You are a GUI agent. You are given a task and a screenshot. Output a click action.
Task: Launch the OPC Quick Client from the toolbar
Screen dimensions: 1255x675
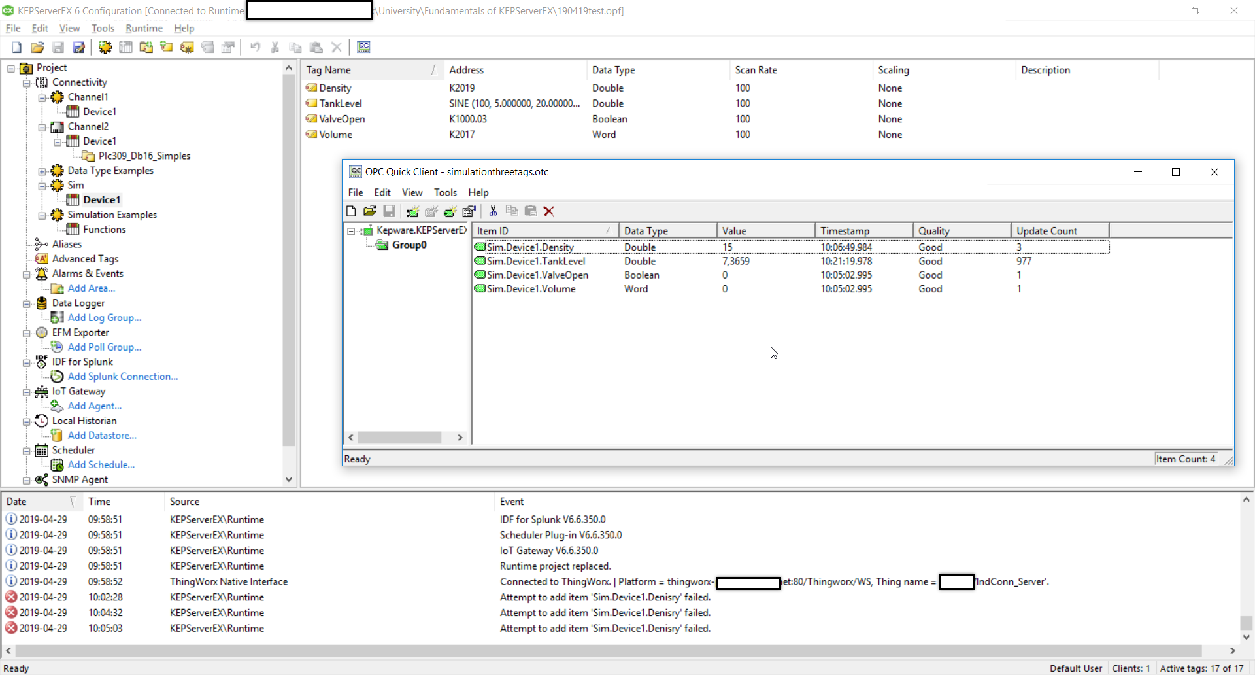point(363,47)
